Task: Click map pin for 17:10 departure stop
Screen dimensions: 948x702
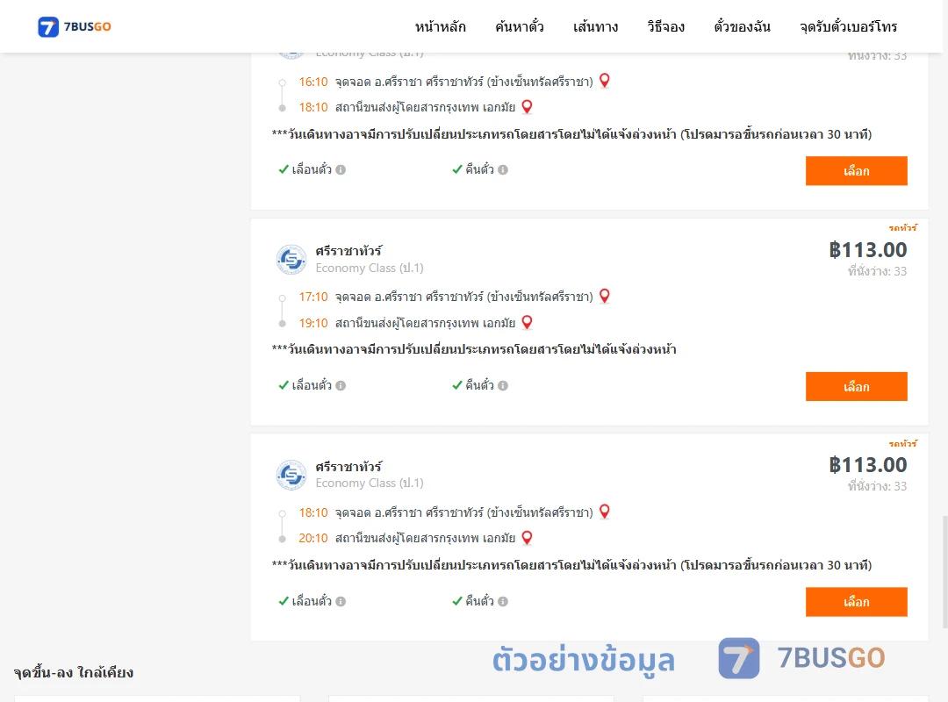Action: pyautogui.click(x=605, y=296)
